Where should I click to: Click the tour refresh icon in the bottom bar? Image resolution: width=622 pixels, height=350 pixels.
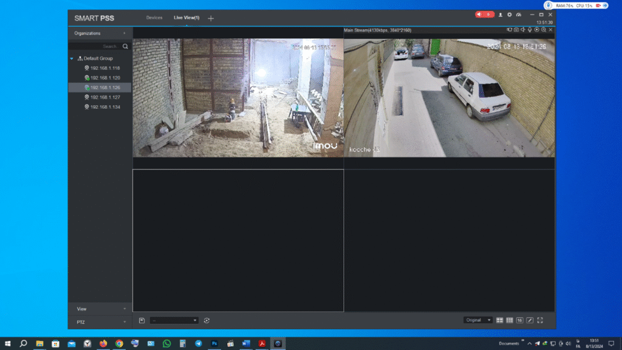click(207, 321)
